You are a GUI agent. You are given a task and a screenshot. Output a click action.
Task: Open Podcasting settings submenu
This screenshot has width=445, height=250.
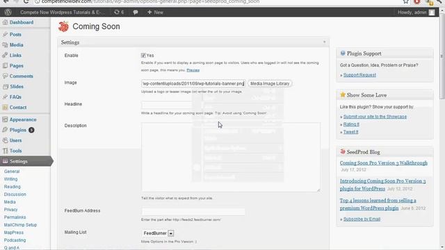pyautogui.click(x=15, y=240)
